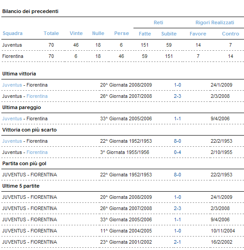244x250 pixels.
Task: Select the Fatte column header
Action: pos(145,34)
